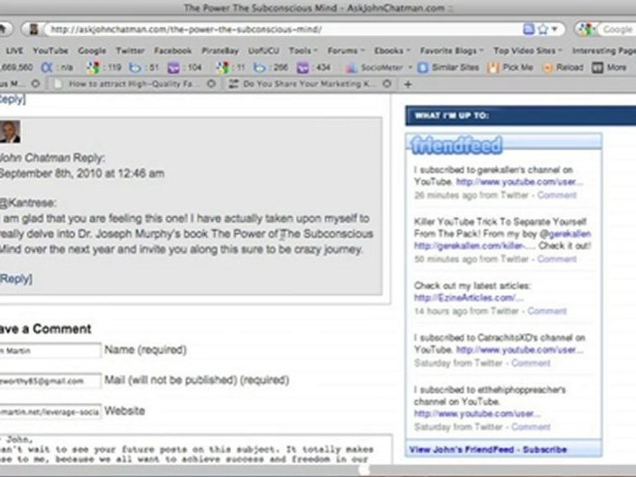Click the Google index icon showing 119
This screenshot has width=636, height=477.
click(93, 68)
